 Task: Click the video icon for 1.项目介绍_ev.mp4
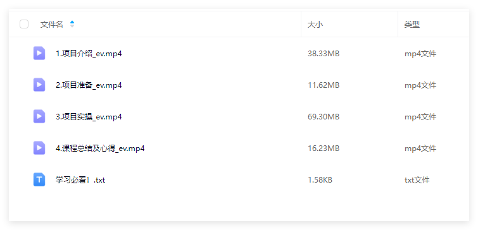(39, 53)
